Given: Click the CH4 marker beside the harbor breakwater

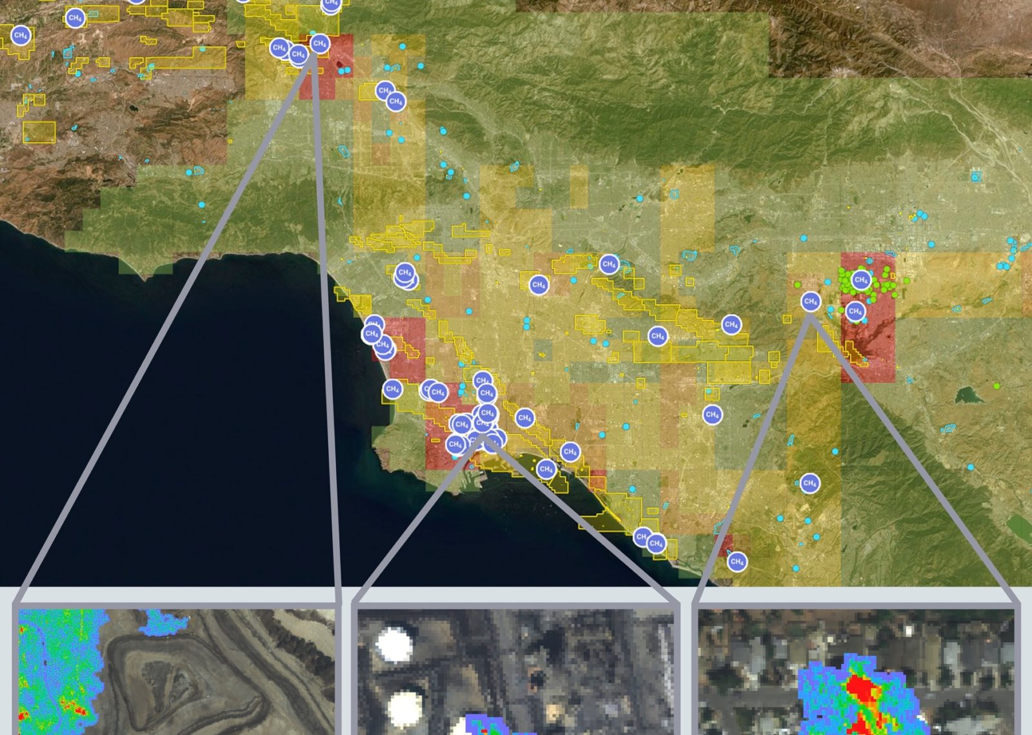Looking at the screenshot, I should pyautogui.click(x=546, y=469).
